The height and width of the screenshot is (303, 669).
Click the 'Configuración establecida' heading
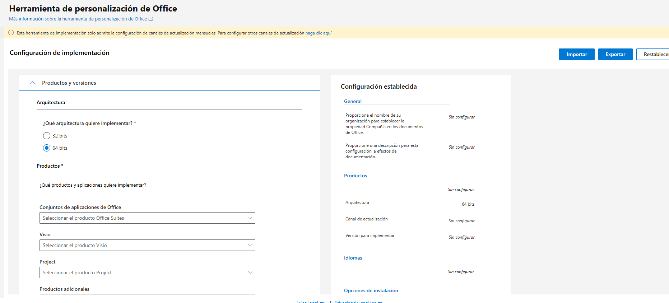click(x=379, y=87)
